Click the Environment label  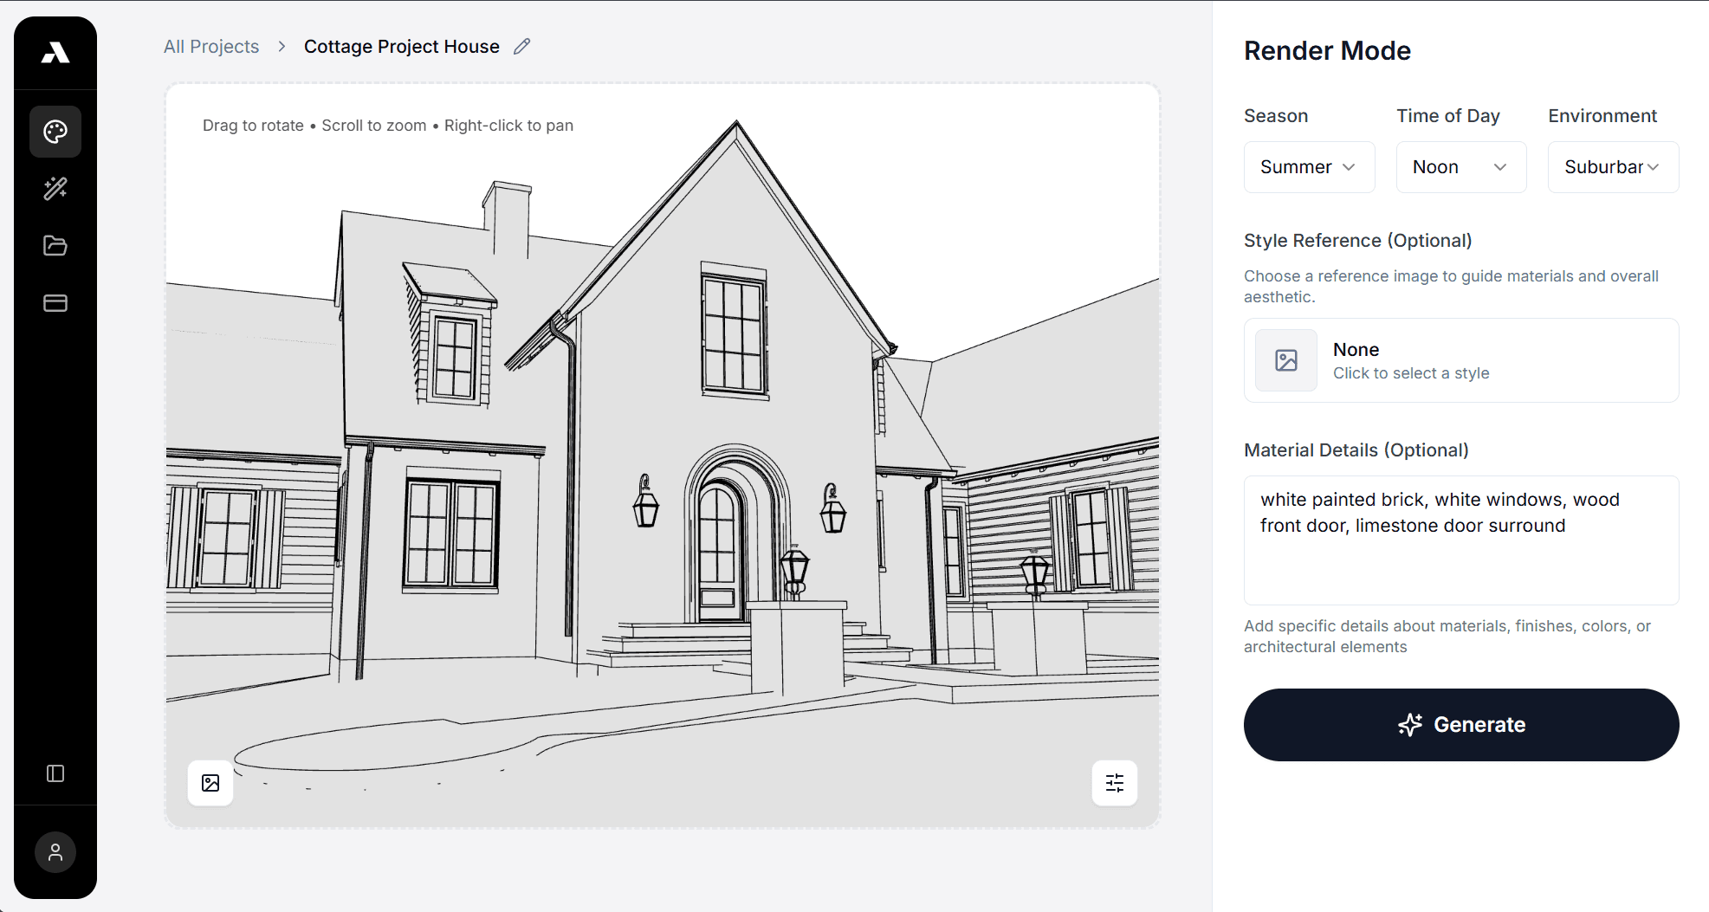[1602, 116]
